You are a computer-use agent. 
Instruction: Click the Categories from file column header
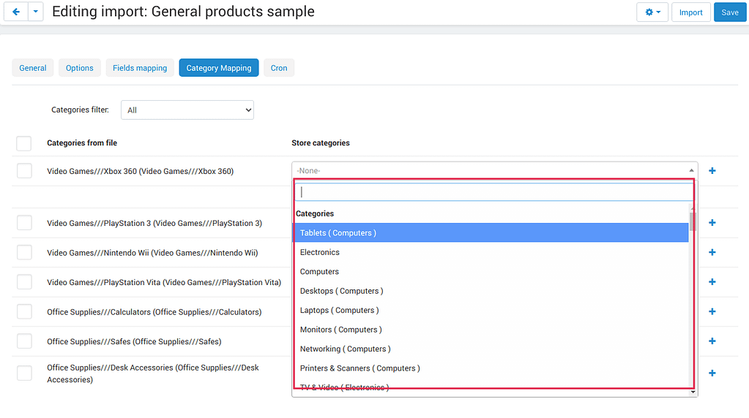(82, 143)
